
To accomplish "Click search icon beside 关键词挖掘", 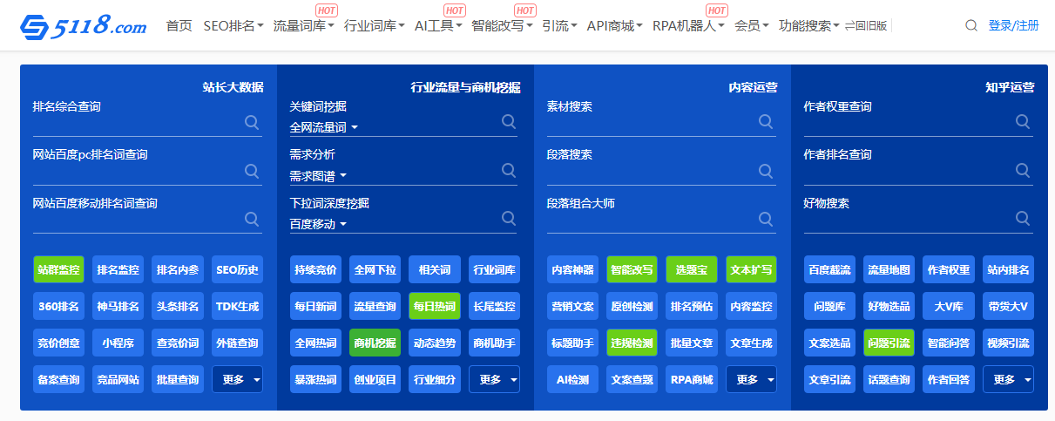I will point(509,122).
